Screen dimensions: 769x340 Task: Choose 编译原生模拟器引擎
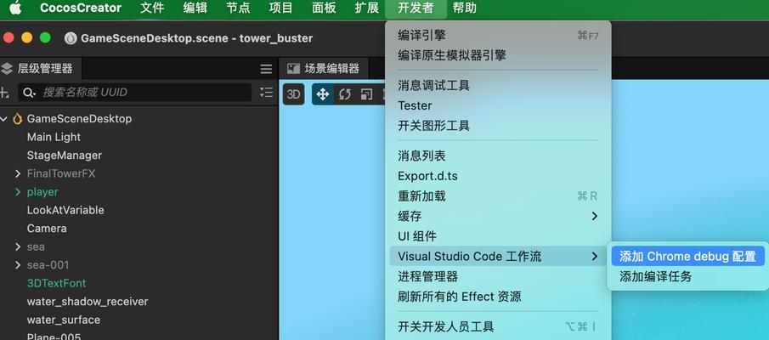point(498,55)
